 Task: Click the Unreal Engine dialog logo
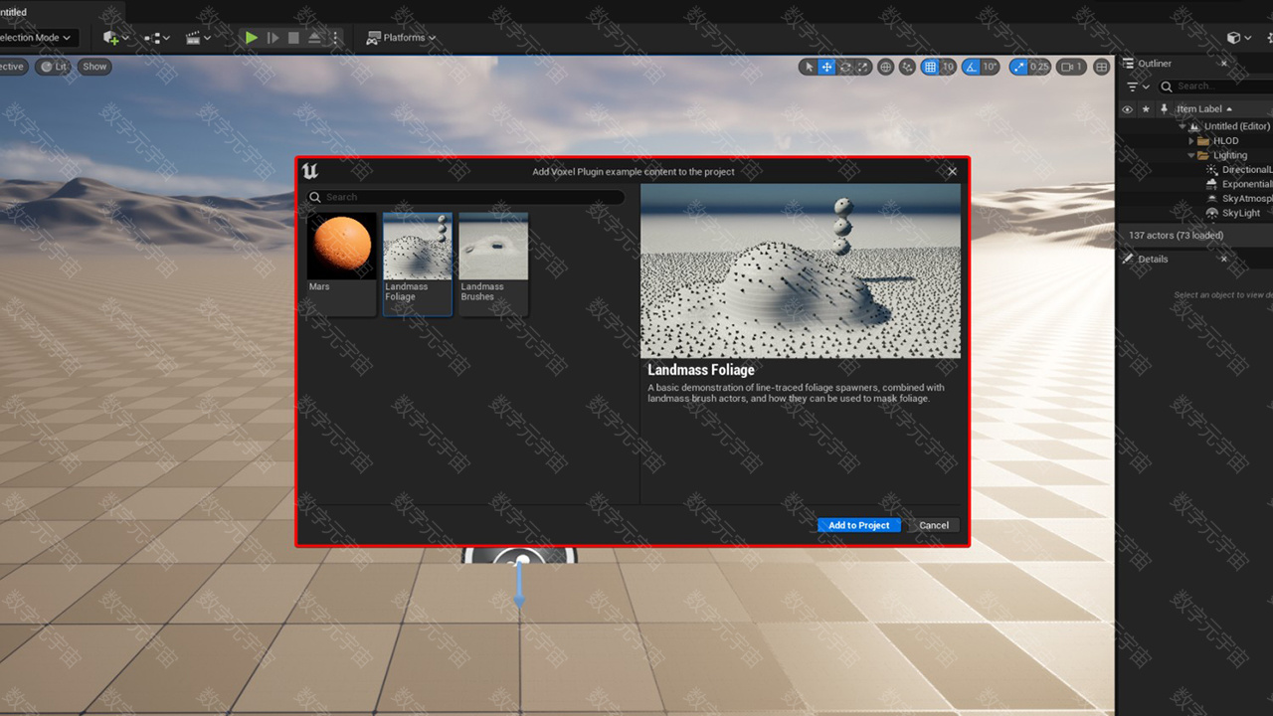coord(310,171)
